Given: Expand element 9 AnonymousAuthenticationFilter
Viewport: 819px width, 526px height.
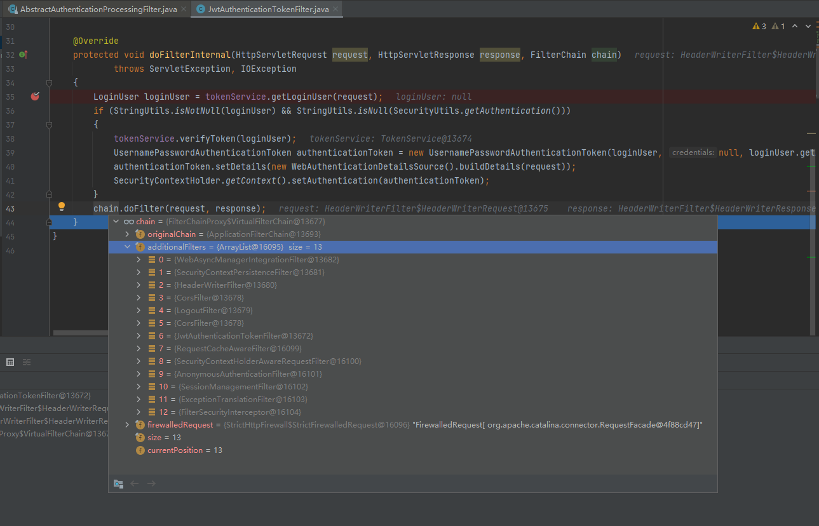Looking at the screenshot, I should coord(139,374).
